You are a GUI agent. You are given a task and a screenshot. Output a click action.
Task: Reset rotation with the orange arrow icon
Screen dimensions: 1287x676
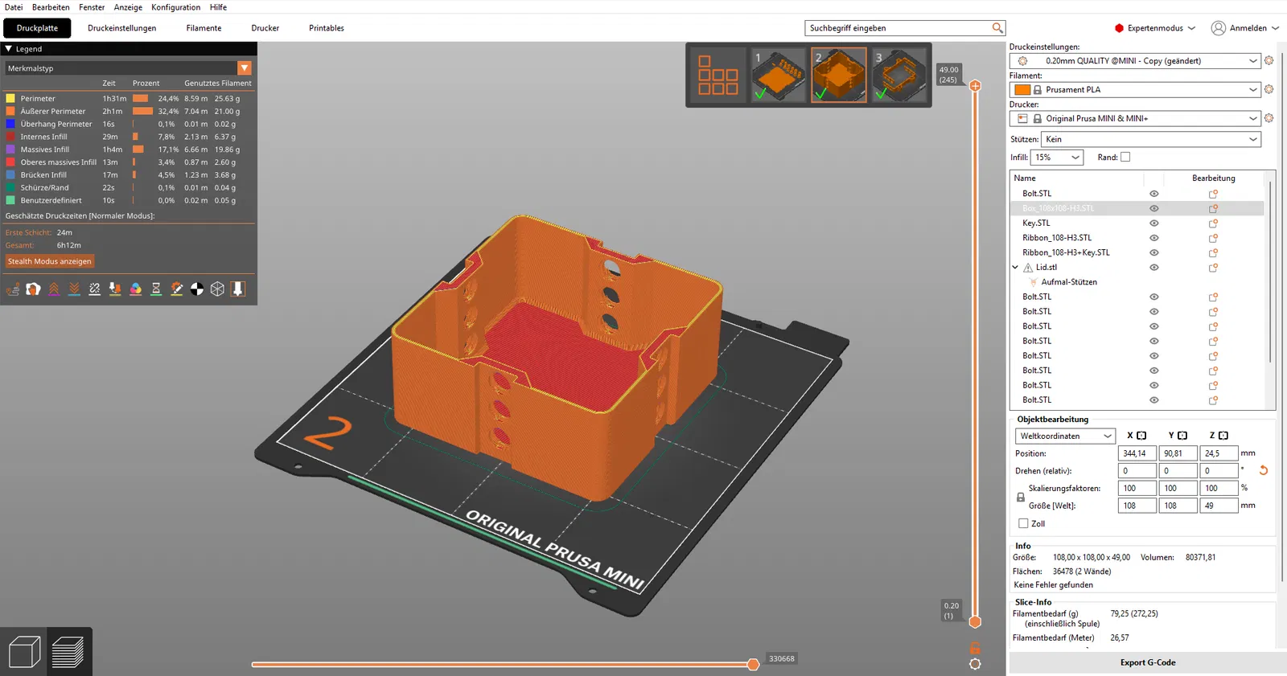[x=1264, y=470]
